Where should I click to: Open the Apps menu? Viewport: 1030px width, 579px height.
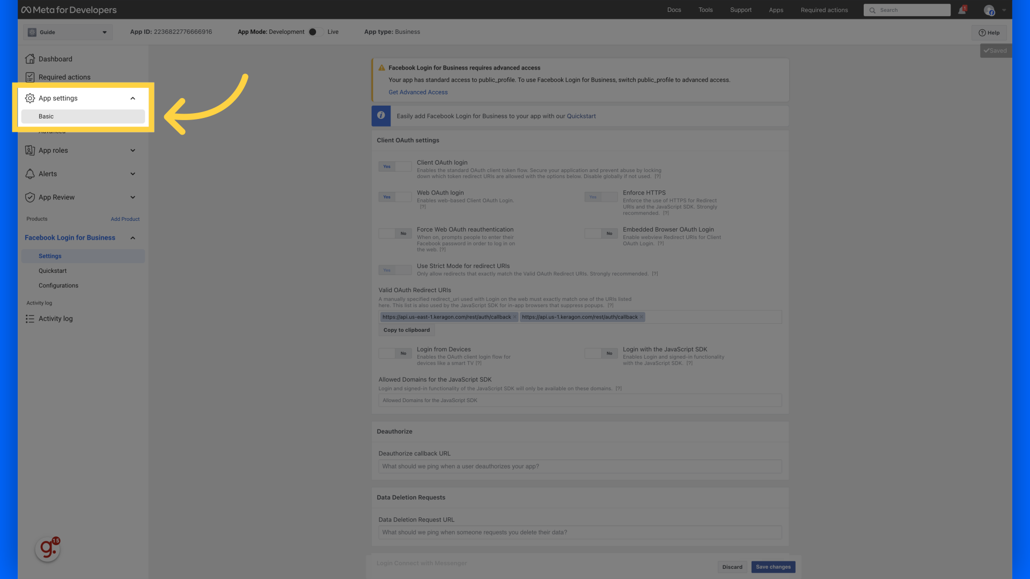pos(776,10)
